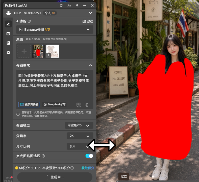
Task: Click the 定位 button on canvas
Action: [124, 176]
